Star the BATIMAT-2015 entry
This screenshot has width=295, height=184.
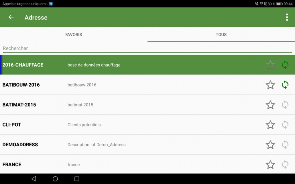coord(270,105)
